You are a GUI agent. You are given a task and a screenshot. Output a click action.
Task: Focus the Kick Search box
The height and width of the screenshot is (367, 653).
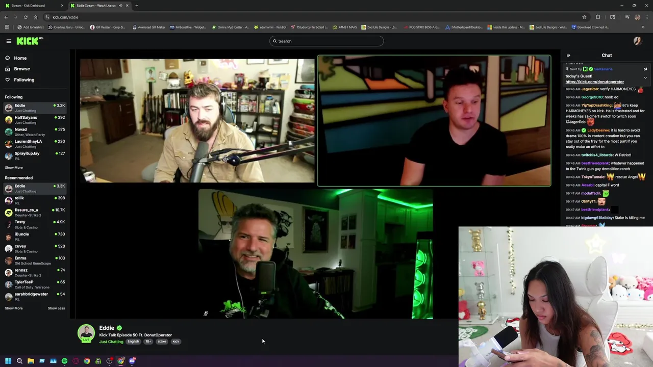pos(326,41)
